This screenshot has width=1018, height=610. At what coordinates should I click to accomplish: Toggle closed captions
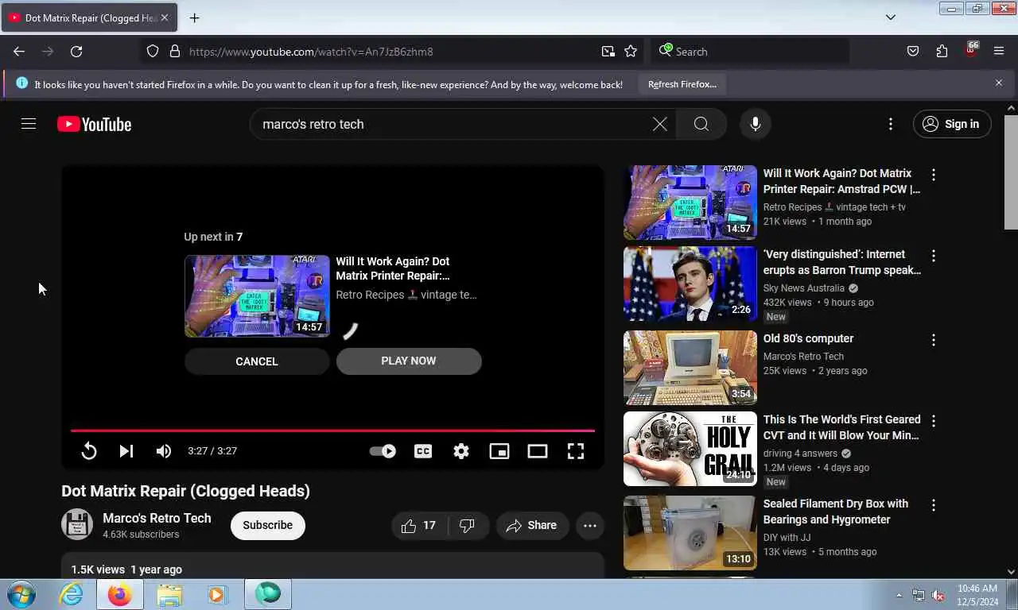(423, 451)
